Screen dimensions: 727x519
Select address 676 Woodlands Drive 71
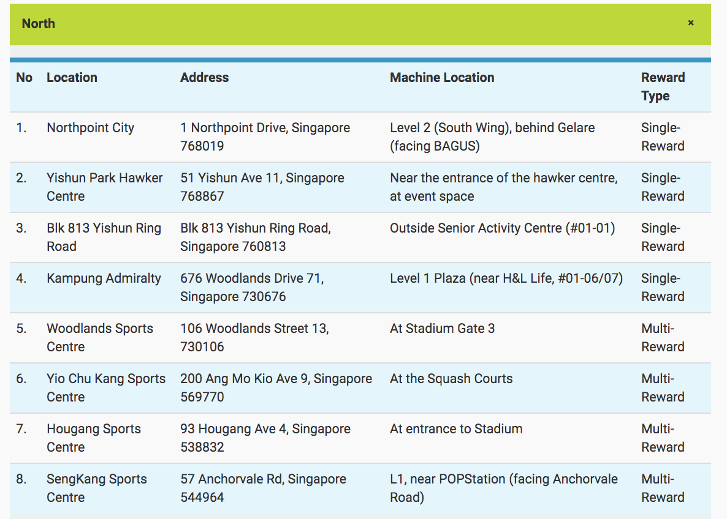coord(252,288)
